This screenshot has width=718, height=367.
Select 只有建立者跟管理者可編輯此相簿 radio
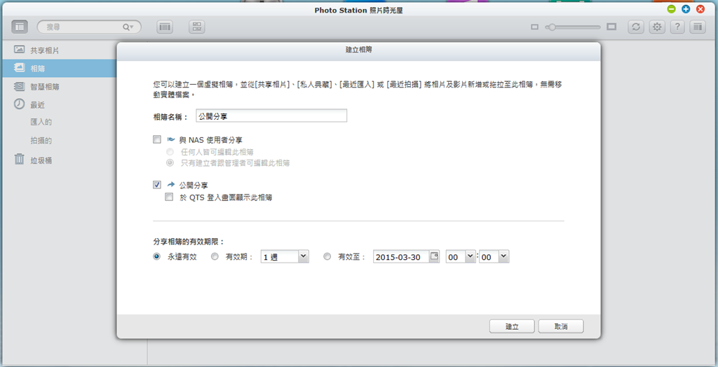coord(170,162)
